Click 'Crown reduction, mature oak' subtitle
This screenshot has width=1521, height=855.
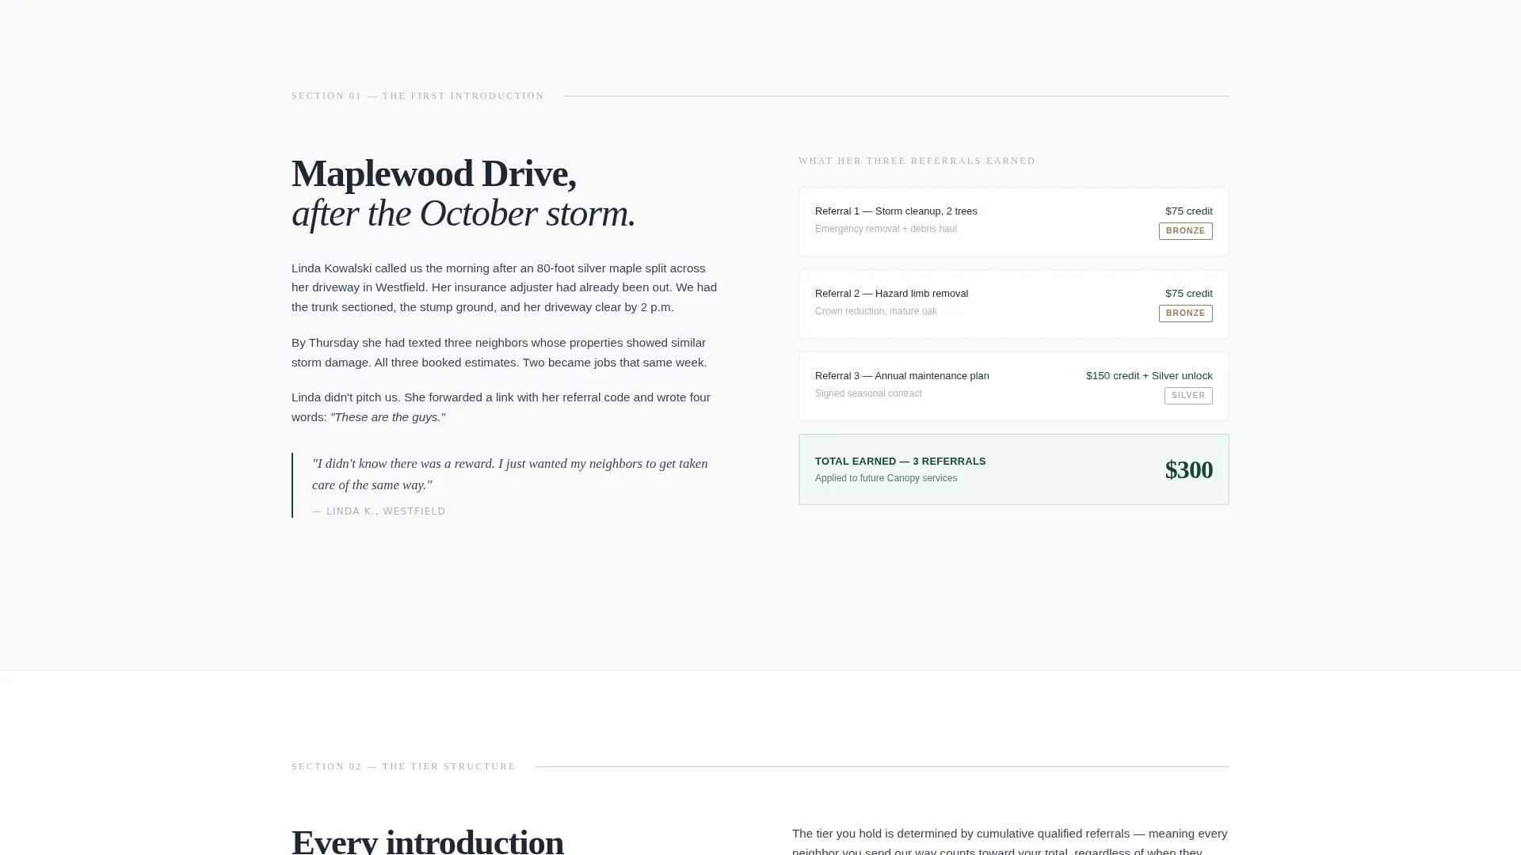tap(875, 311)
